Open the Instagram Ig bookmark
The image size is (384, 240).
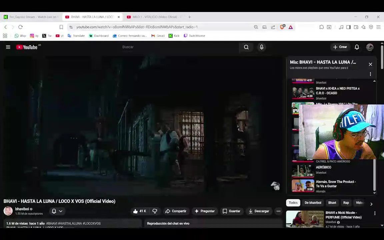pos(34,36)
